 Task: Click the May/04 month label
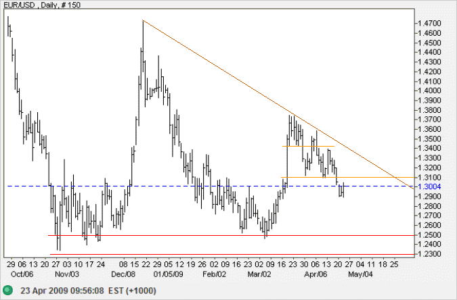pyautogui.click(x=360, y=274)
